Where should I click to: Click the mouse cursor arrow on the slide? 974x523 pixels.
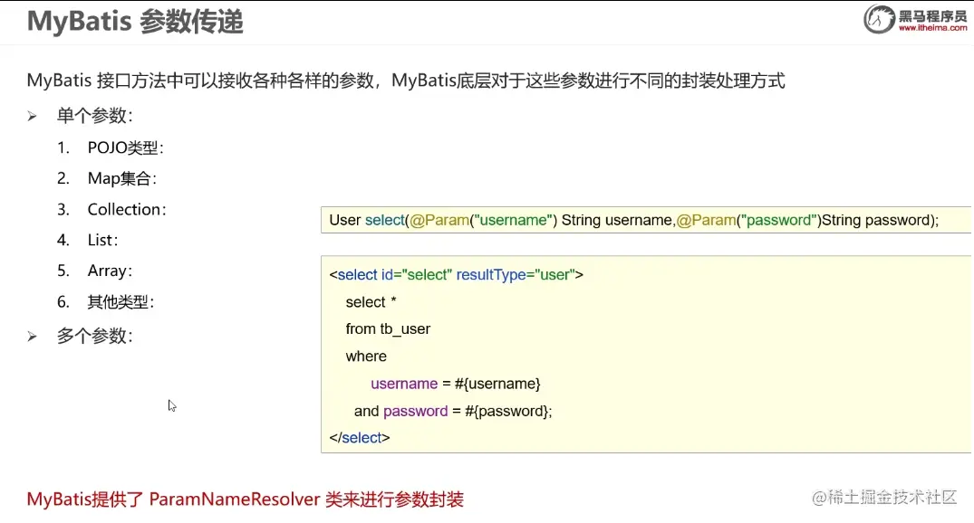pyautogui.click(x=171, y=405)
